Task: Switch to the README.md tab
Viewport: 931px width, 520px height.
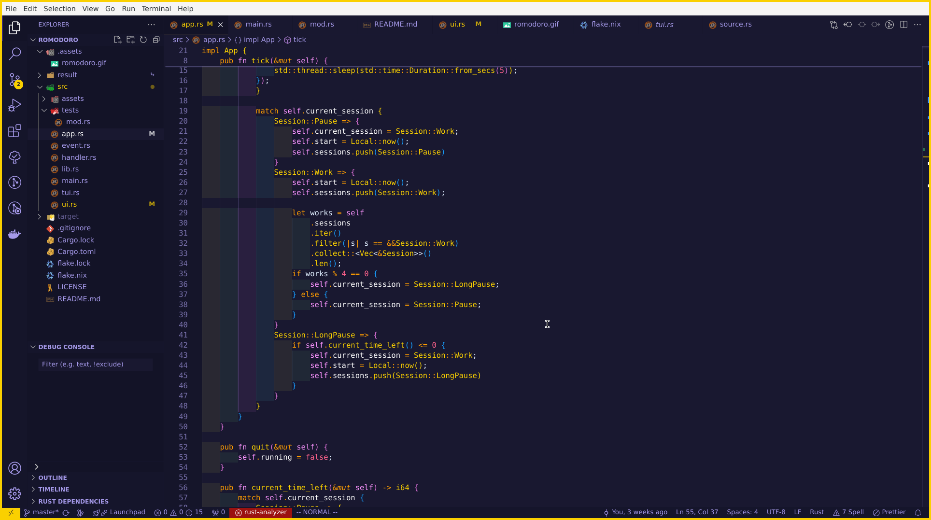Action: point(395,25)
